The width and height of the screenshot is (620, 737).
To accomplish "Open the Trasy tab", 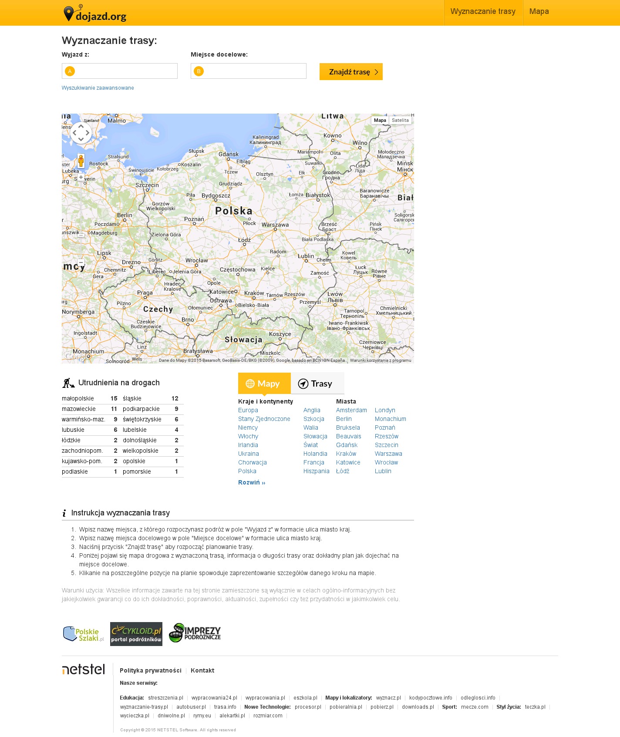I will 317,384.
